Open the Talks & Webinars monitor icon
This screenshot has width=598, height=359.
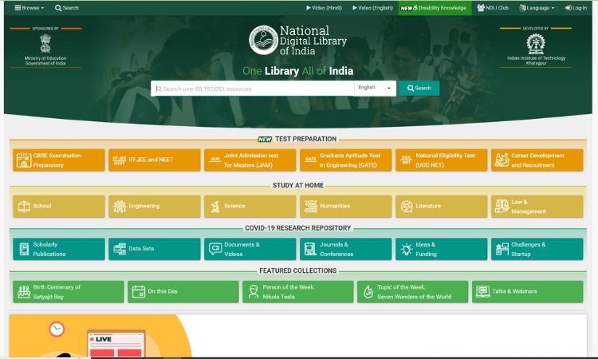(483, 292)
